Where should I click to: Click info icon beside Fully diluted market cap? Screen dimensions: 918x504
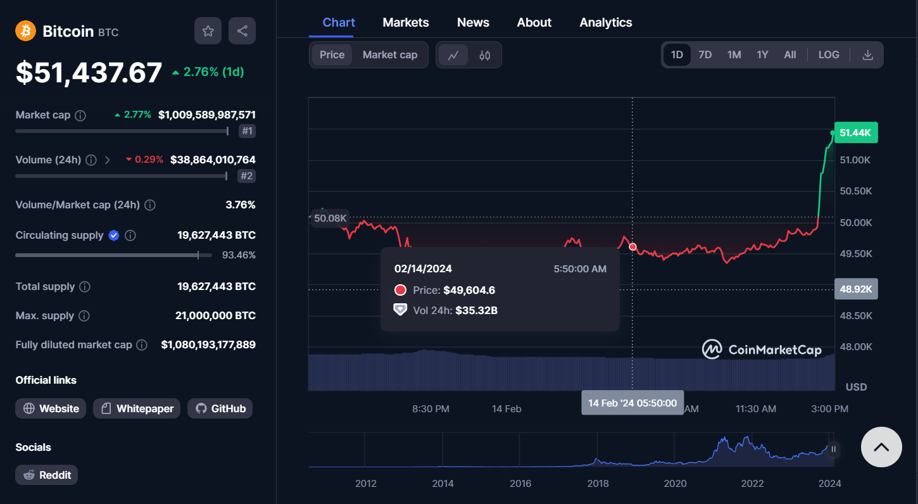pos(142,345)
